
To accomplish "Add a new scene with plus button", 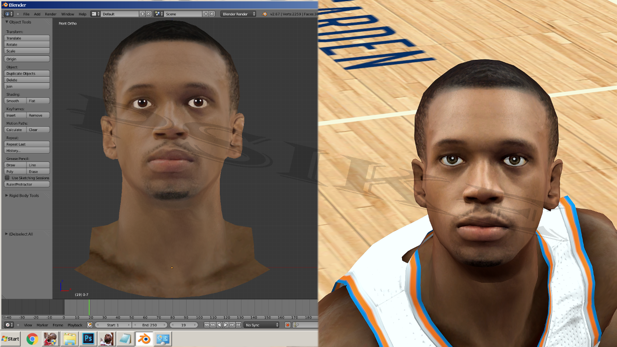I will (x=206, y=14).
